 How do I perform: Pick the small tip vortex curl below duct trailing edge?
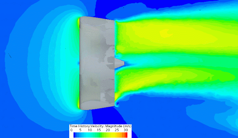click(117, 104)
